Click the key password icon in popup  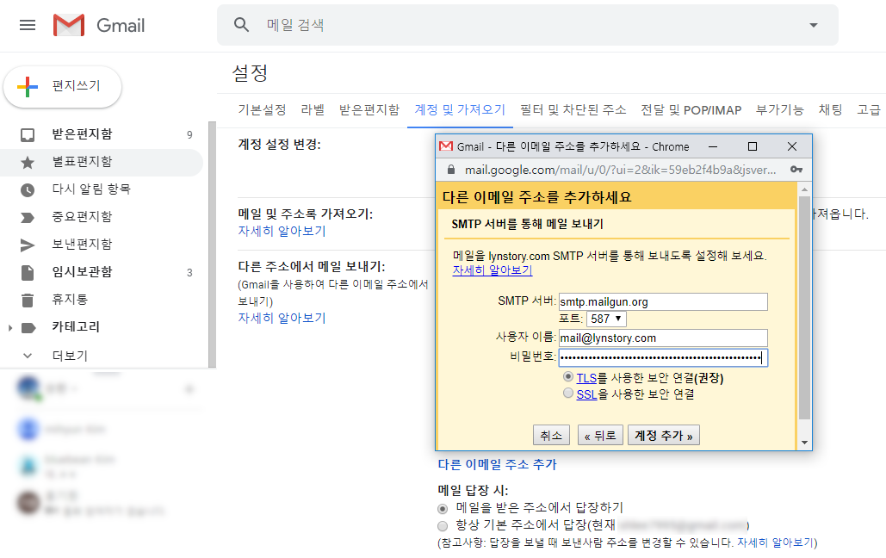pyautogui.click(x=796, y=170)
